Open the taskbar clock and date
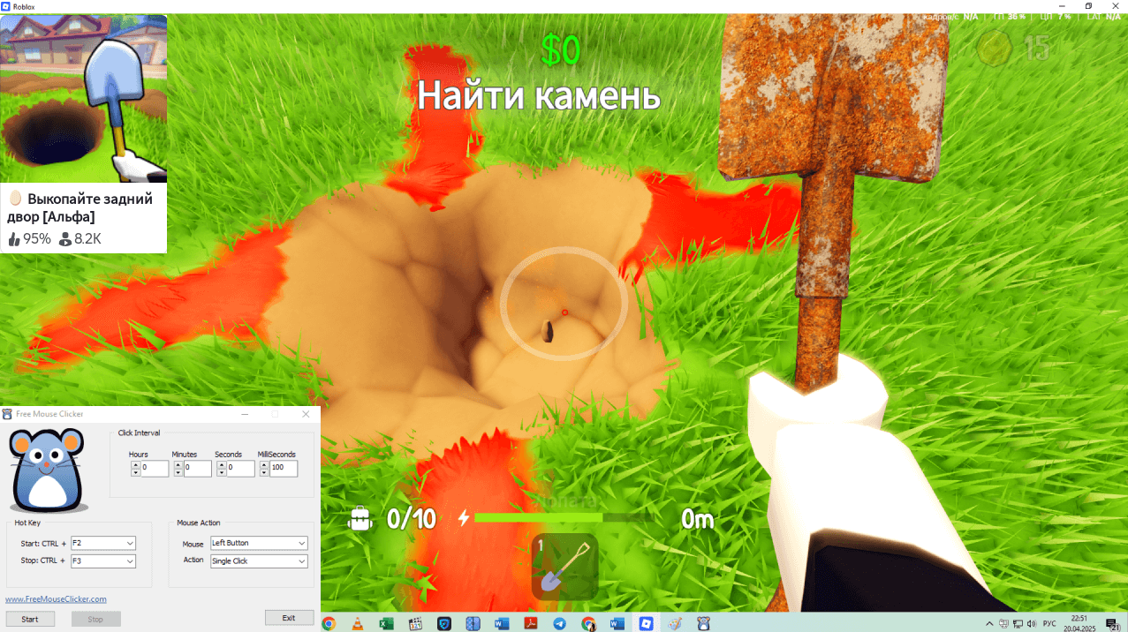 click(x=1079, y=623)
